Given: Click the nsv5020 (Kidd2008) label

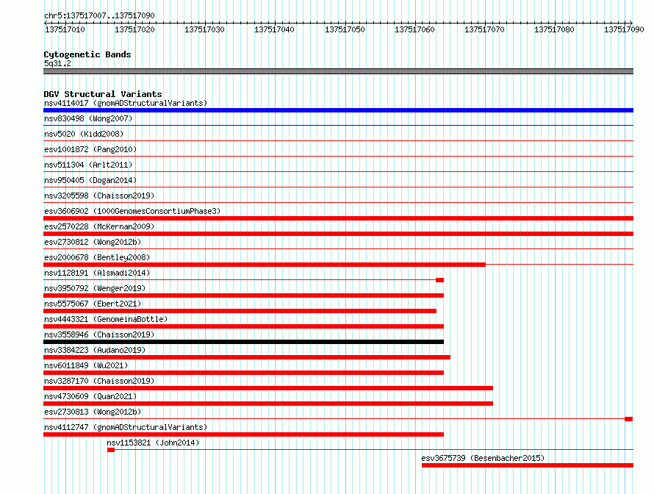Looking at the screenshot, I should pos(84,134).
